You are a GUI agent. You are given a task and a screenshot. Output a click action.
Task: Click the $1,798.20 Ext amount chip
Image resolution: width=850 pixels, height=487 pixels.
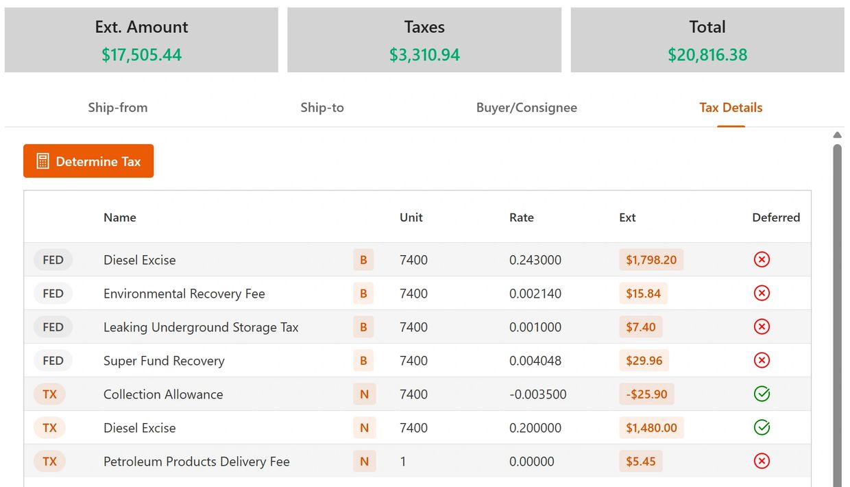[x=651, y=260]
